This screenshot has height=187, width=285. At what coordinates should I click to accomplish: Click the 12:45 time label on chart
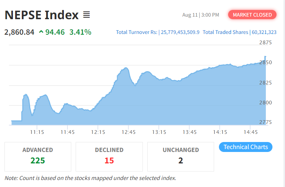(128, 132)
